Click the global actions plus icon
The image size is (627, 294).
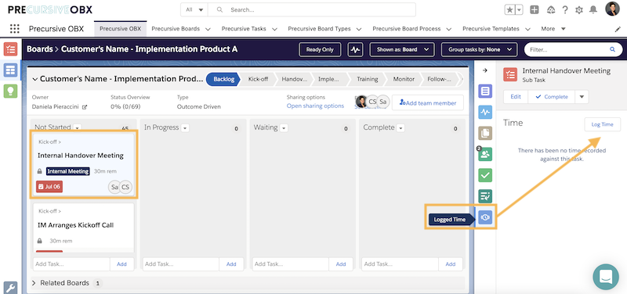[x=535, y=10]
